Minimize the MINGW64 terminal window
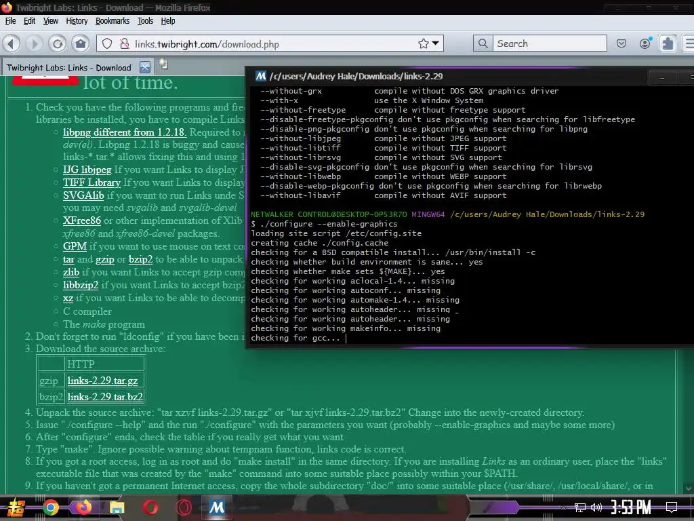The width and height of the screenshot is (694, 521). click(662, 78)
